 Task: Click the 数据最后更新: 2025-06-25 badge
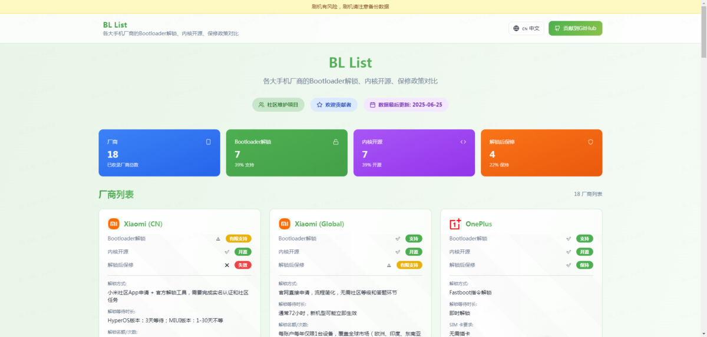406,105
